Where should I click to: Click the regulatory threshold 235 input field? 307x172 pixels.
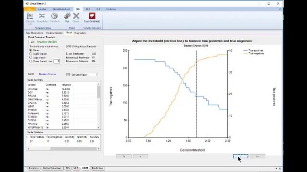click(32, 42)
